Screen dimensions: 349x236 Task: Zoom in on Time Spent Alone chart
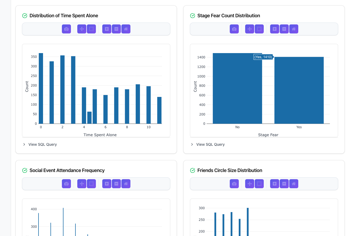point(107,29)
